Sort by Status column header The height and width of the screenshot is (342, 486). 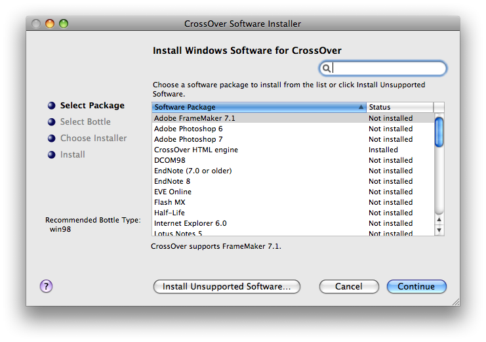pos(399,107)
